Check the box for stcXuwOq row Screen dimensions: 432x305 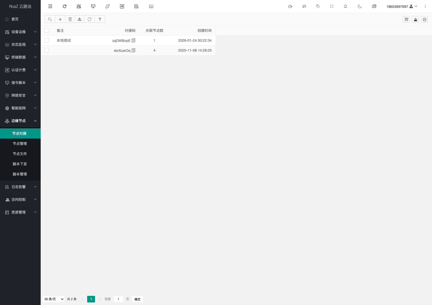47,50
